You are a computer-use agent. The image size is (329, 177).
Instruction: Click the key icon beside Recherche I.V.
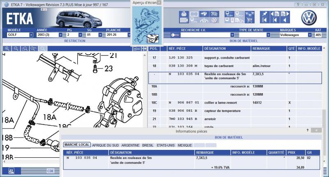click(174, 35)
